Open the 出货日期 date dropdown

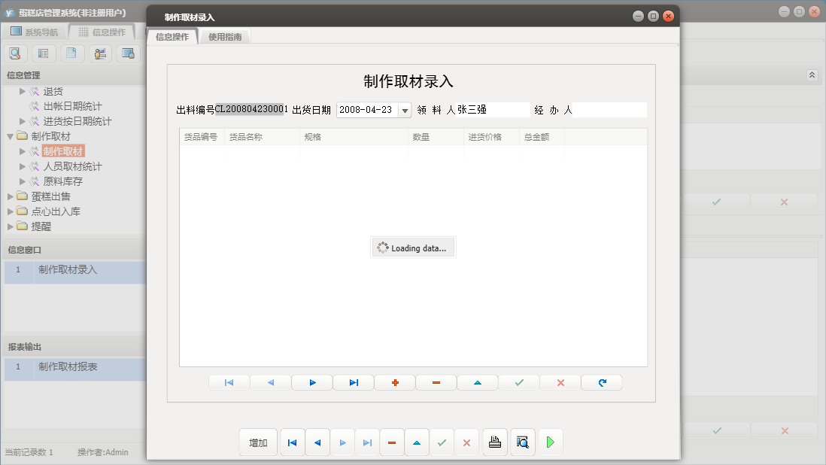pyautogui.click(x=405, y=109)
